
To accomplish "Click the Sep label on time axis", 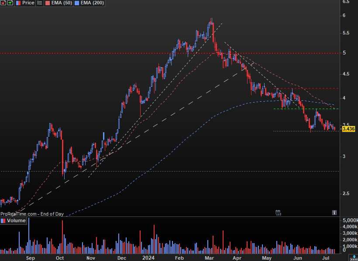I will tap(31, 258).
